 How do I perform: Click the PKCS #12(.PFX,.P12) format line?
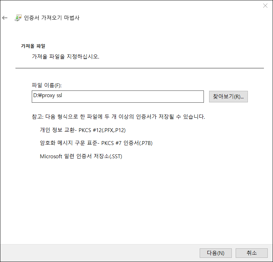coord(83,130)
